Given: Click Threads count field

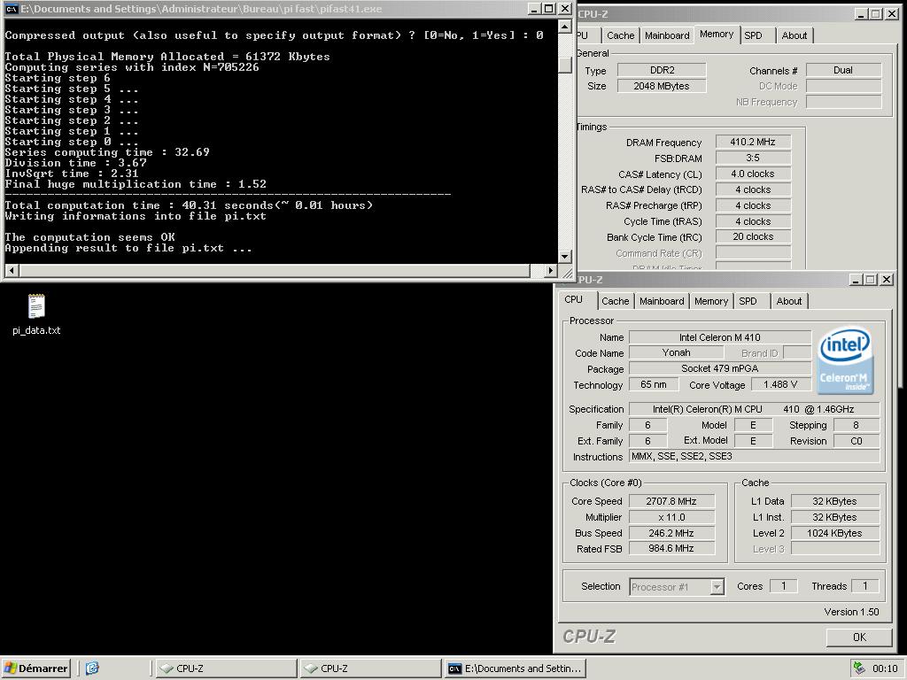Looking at the screenshot, I should coord(865,586).
